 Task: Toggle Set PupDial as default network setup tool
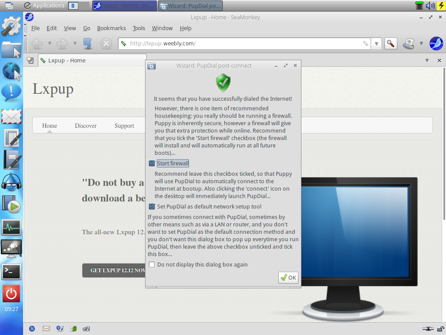pos(152,206)
